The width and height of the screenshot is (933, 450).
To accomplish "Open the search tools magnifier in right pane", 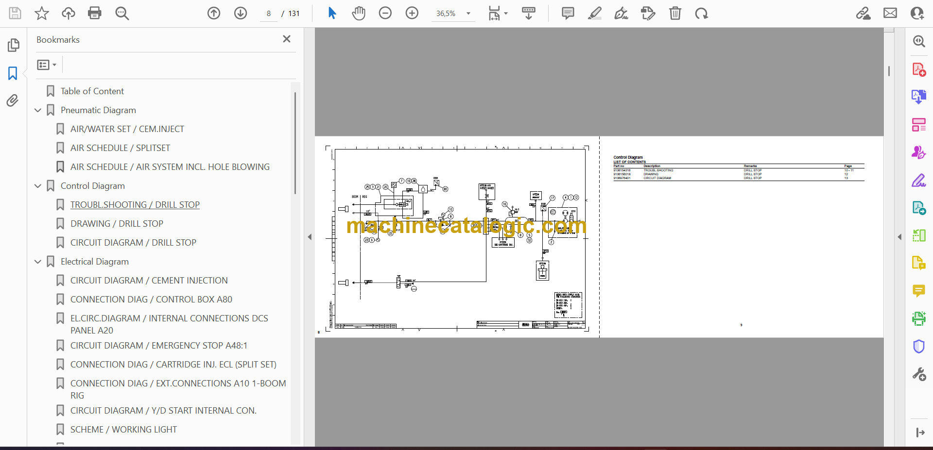I will [919, 41].
